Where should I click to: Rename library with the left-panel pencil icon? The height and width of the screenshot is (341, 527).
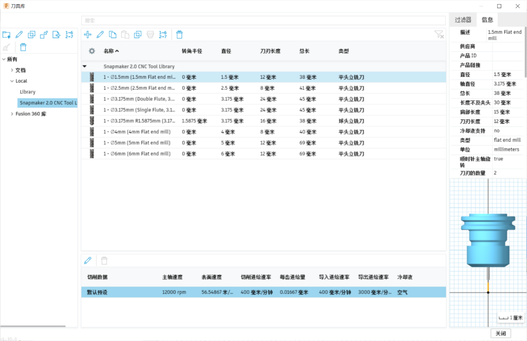19,35
